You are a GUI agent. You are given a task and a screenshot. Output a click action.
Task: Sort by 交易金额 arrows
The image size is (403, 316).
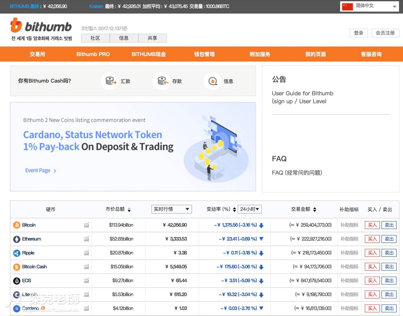[x=315, y=209]
